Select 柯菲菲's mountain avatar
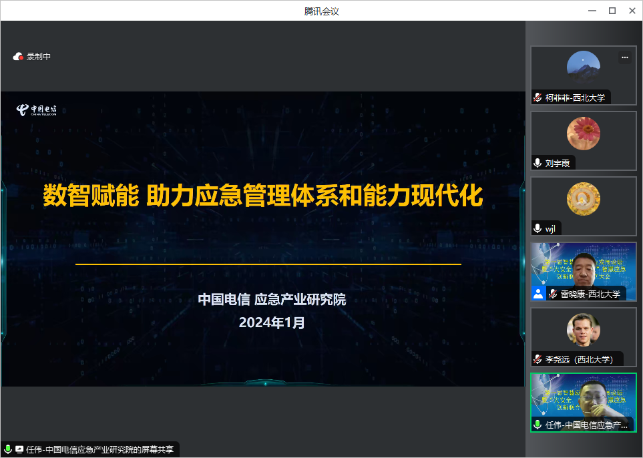Viewport: 643px width, 458px height. click(x=583, y=67)
